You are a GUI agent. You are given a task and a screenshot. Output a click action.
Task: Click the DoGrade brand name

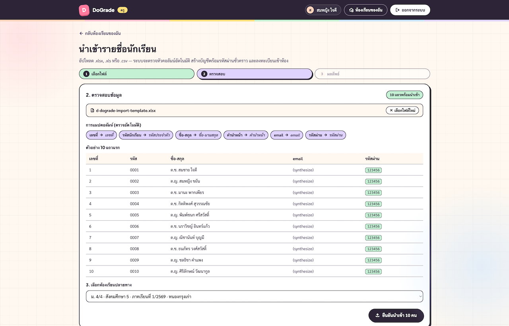coord(103,10)
